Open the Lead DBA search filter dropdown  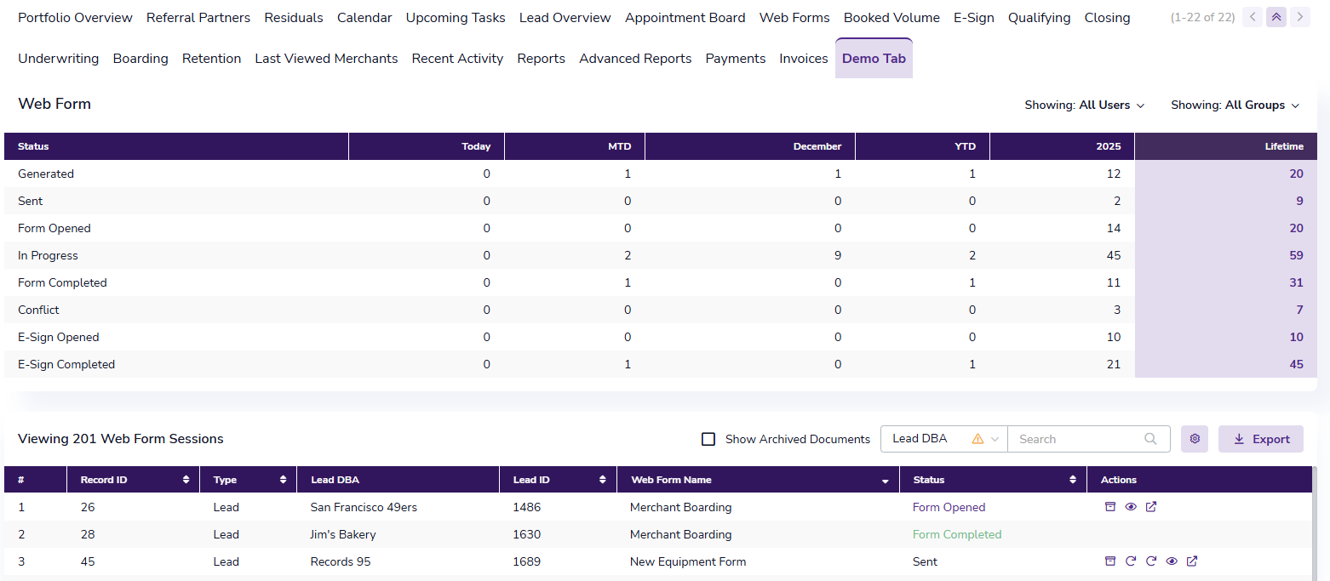pos(944,439)
